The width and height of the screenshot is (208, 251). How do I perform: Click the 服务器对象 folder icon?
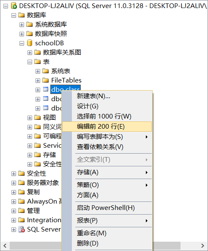22,183
